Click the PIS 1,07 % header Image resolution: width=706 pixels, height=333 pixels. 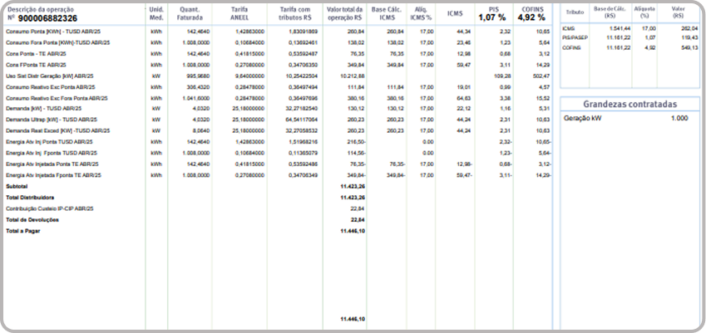[493, 12]
